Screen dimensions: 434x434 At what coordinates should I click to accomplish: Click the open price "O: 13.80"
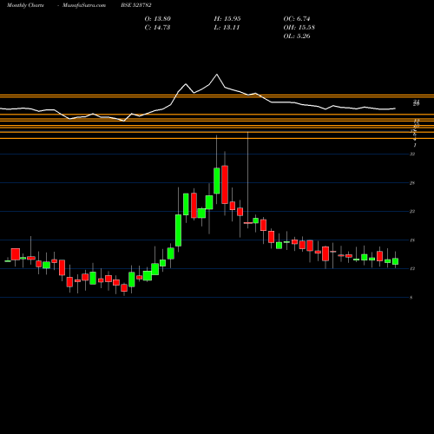[158, 19]
